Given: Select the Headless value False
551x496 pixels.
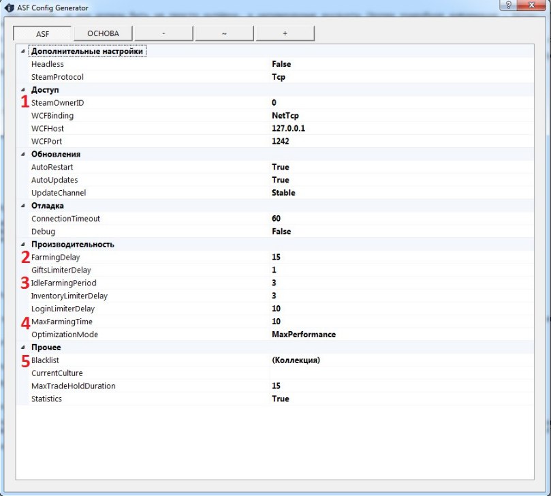Looking at the screenshot, I should pyautogui.click(x=281, y=64).
